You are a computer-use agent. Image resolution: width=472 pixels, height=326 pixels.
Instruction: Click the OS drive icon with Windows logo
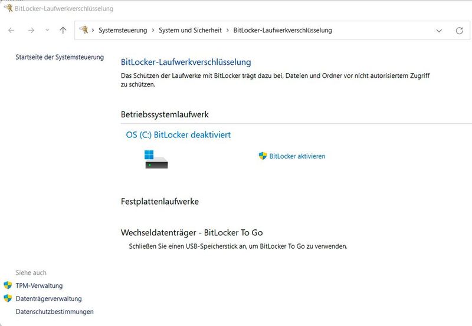(156, 159)
